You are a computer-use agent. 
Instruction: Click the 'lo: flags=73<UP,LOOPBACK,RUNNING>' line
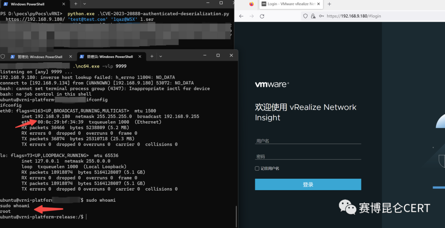[59, 155]
